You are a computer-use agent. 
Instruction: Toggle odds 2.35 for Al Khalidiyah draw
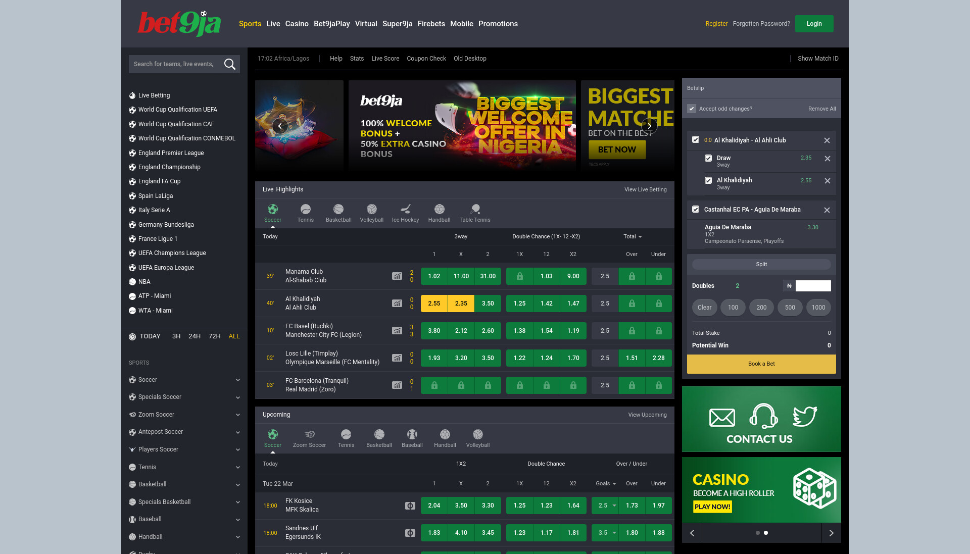pyautogui.click(x=461, y=304)
